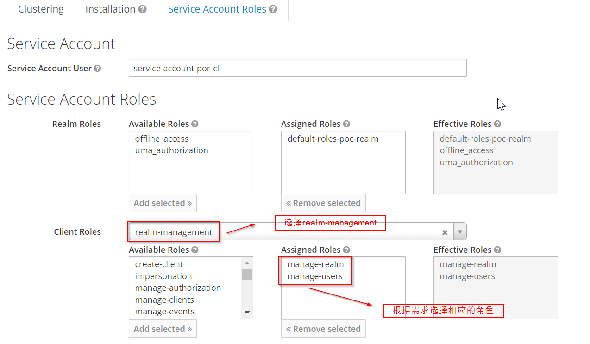
Task: Clear the realm-management selection with the x icon
Action: (445, 232)
